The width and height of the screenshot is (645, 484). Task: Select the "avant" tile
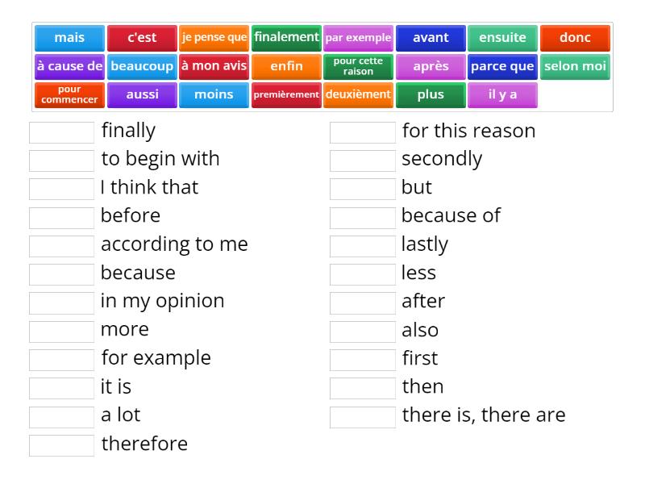tap(431, 37)
